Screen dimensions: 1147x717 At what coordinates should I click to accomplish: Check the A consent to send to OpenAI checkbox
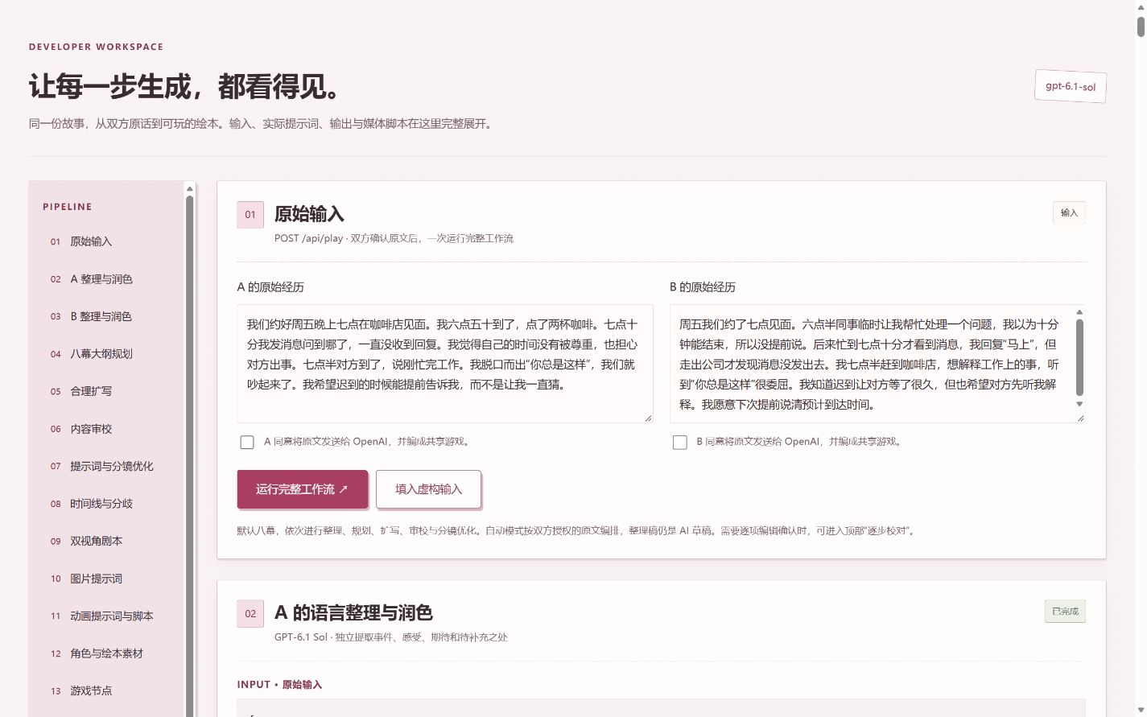tap(247, 442)
